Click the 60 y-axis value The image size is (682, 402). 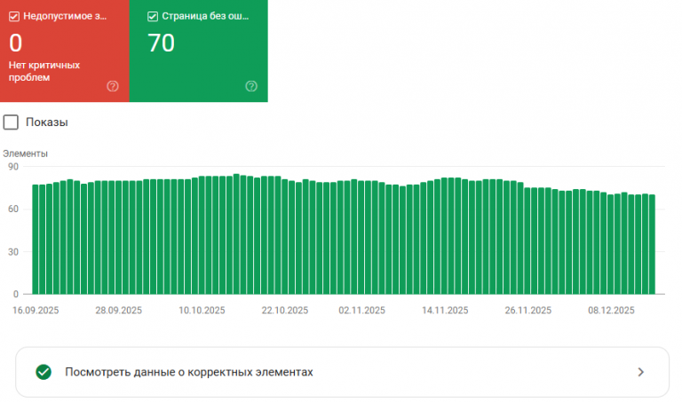tap(13, 209)
